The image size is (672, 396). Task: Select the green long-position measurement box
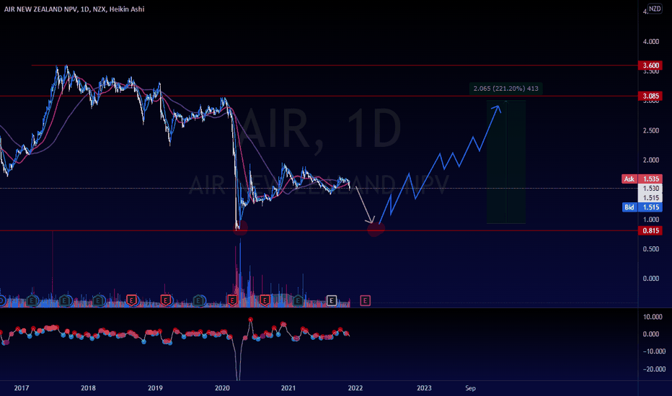tap(505, 162)
